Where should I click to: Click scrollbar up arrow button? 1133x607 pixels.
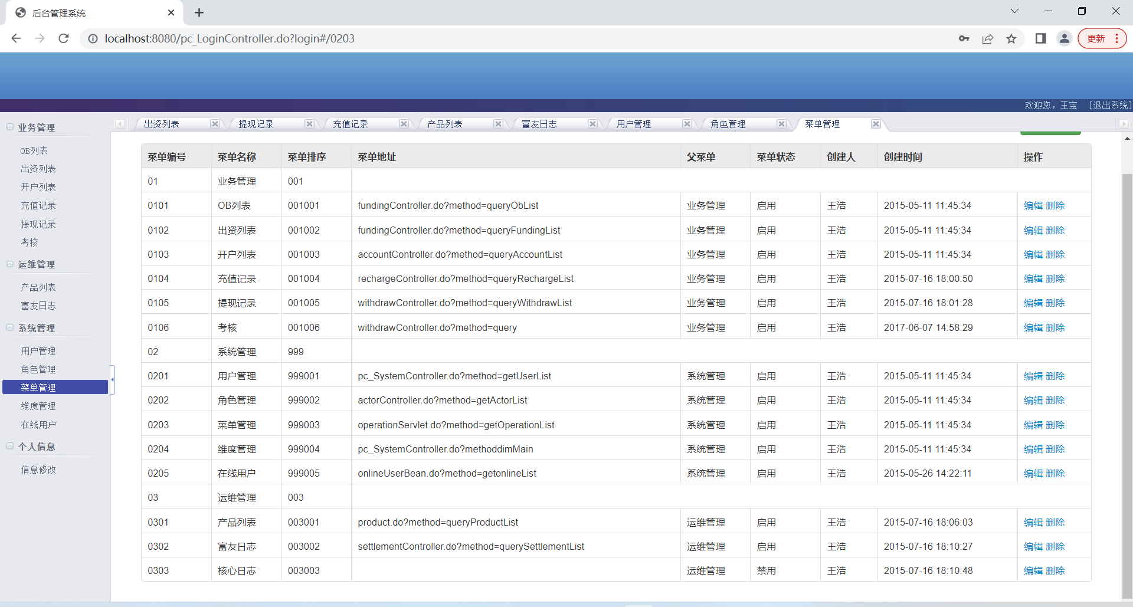pyautogui.click(x=1127, y=138)
